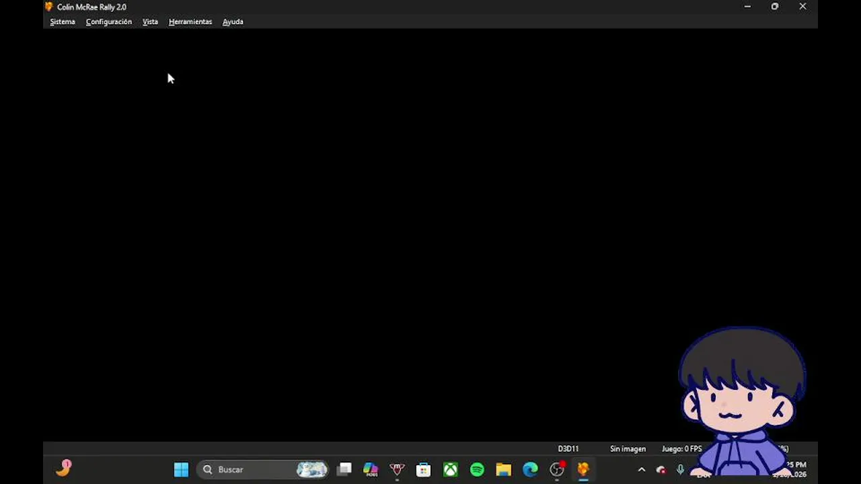Minimize the Colin McRae Rally window
The height and width of the screenshot is (484, 861).
pyautogui.click(x=747, y=7)
